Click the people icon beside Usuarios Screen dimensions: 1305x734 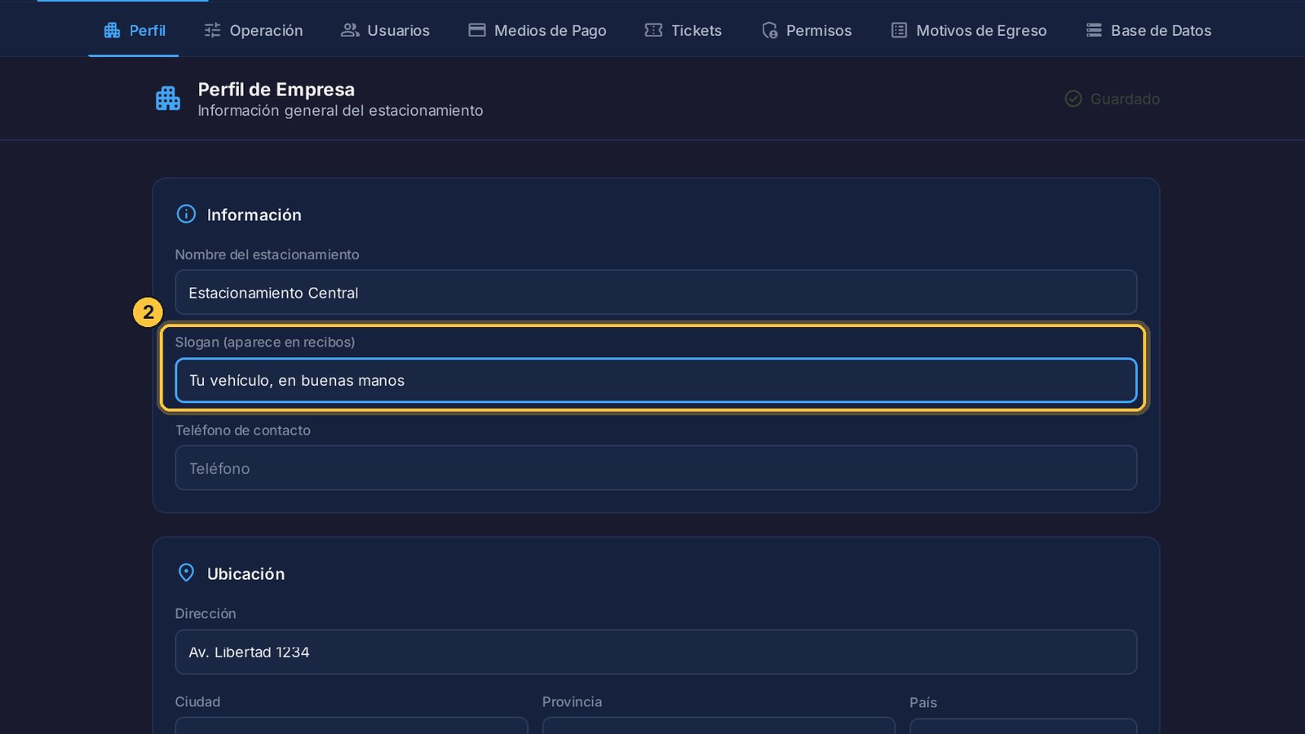click(x=350, y=30)
